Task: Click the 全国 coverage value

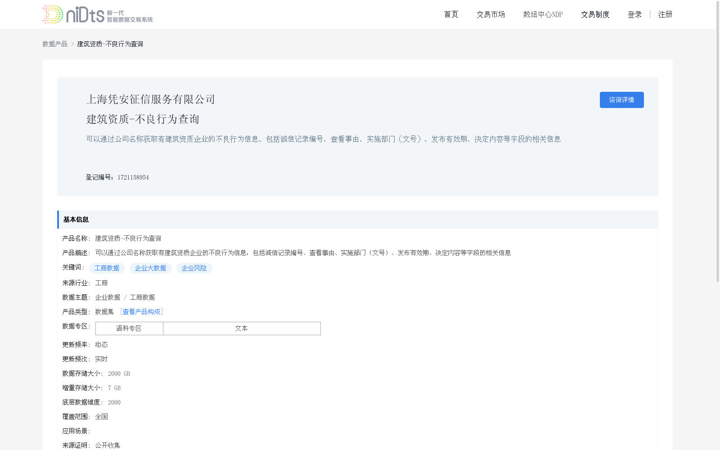Action: coord(101,417)
